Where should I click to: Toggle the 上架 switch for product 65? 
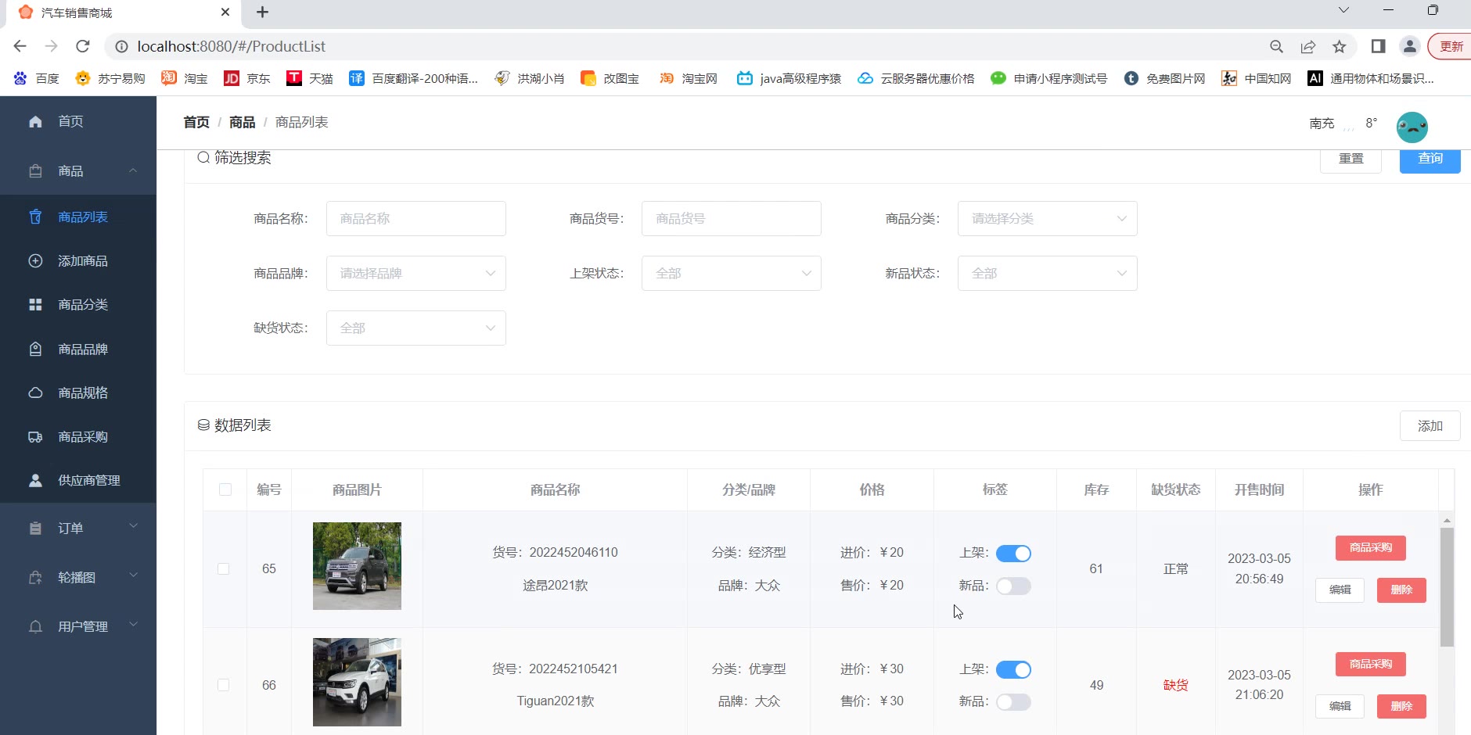tap(1013, 554)
